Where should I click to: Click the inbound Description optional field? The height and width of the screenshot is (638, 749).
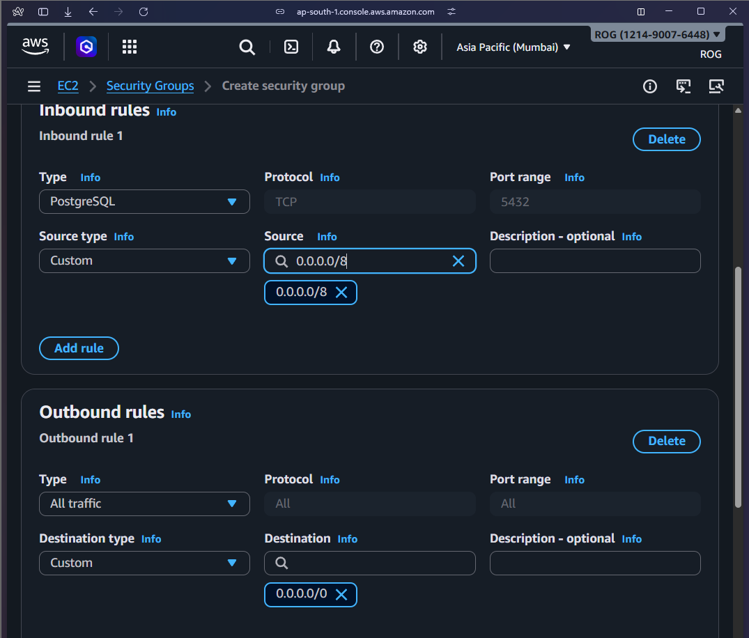click(595, 261)
